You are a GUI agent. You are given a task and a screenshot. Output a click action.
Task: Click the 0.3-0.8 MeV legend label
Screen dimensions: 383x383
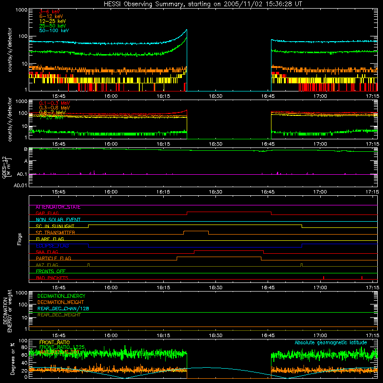[x=55, y=108]
